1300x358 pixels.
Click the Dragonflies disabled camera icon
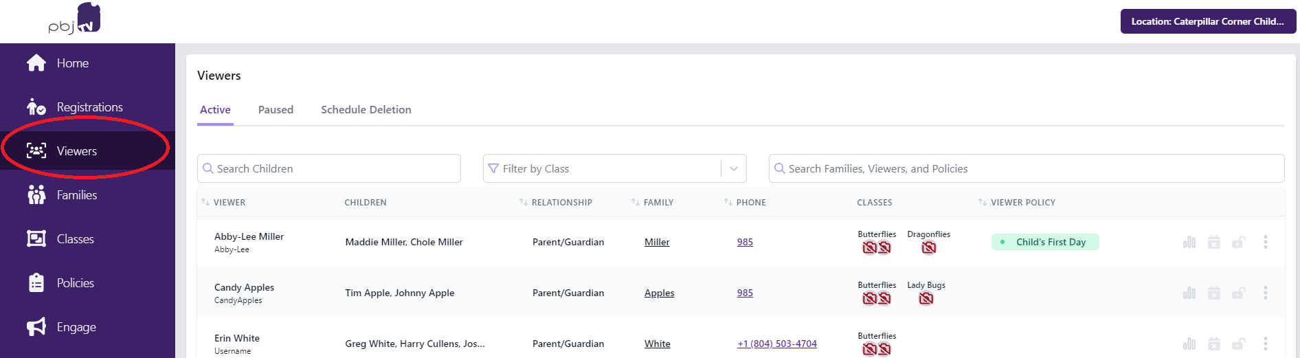929,247
